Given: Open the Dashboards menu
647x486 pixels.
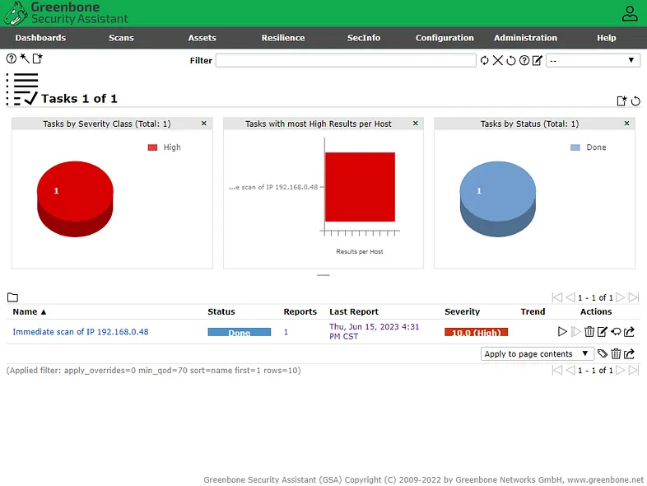Looking at the screenshot, I should [x=40, y=38].
